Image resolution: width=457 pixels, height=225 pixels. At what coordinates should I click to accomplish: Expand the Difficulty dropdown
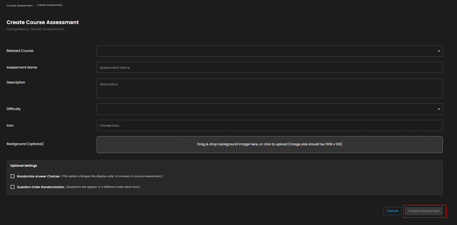click(x=269, y=109)
